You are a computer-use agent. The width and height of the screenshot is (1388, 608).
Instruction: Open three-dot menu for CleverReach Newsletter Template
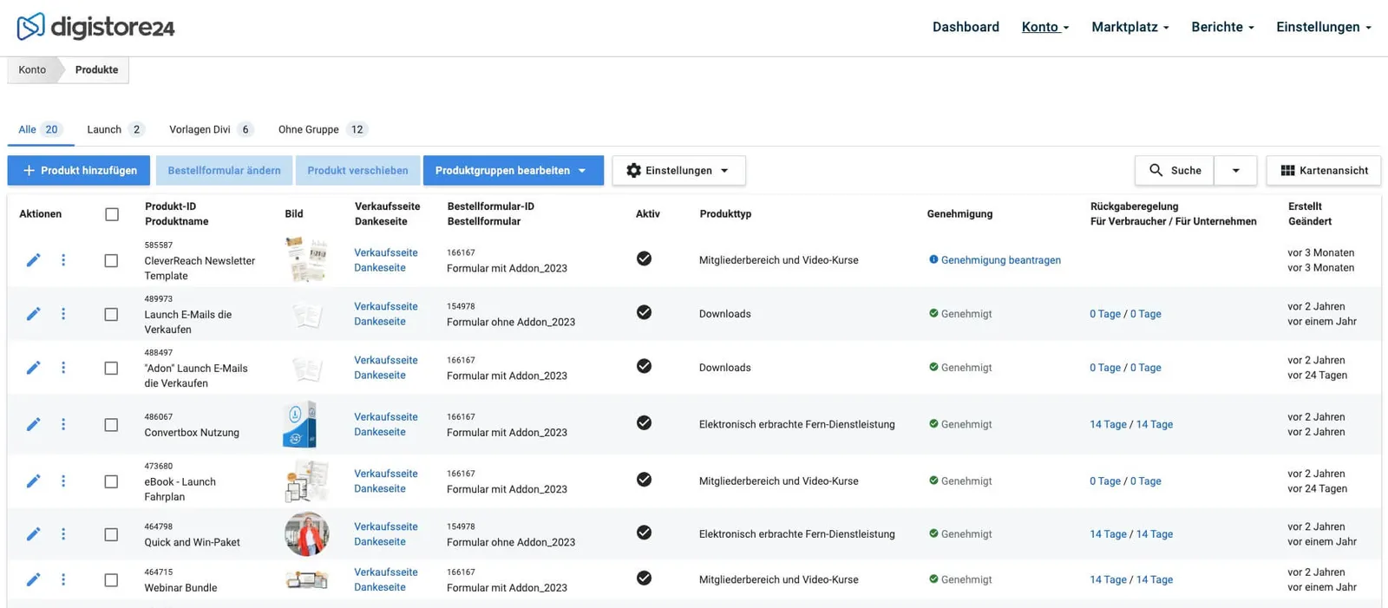(63, 260)
